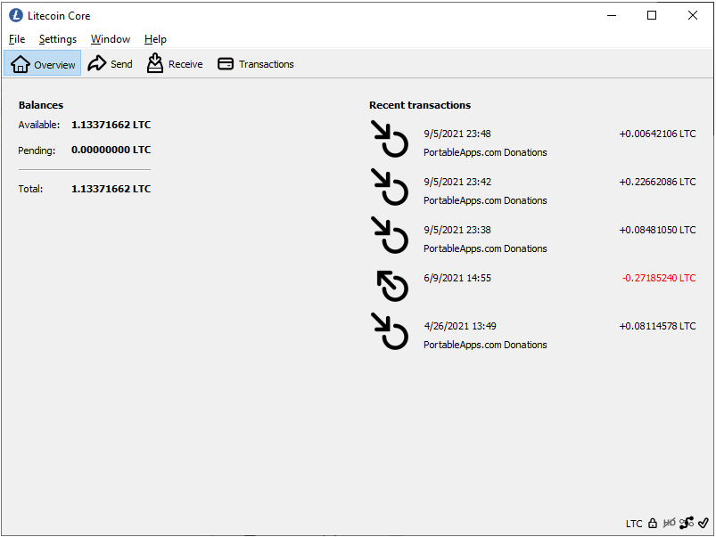Image resolution: width=716 pixels, height=537 pixels.
Task: Click the Pending label
Action: point(37,151)
